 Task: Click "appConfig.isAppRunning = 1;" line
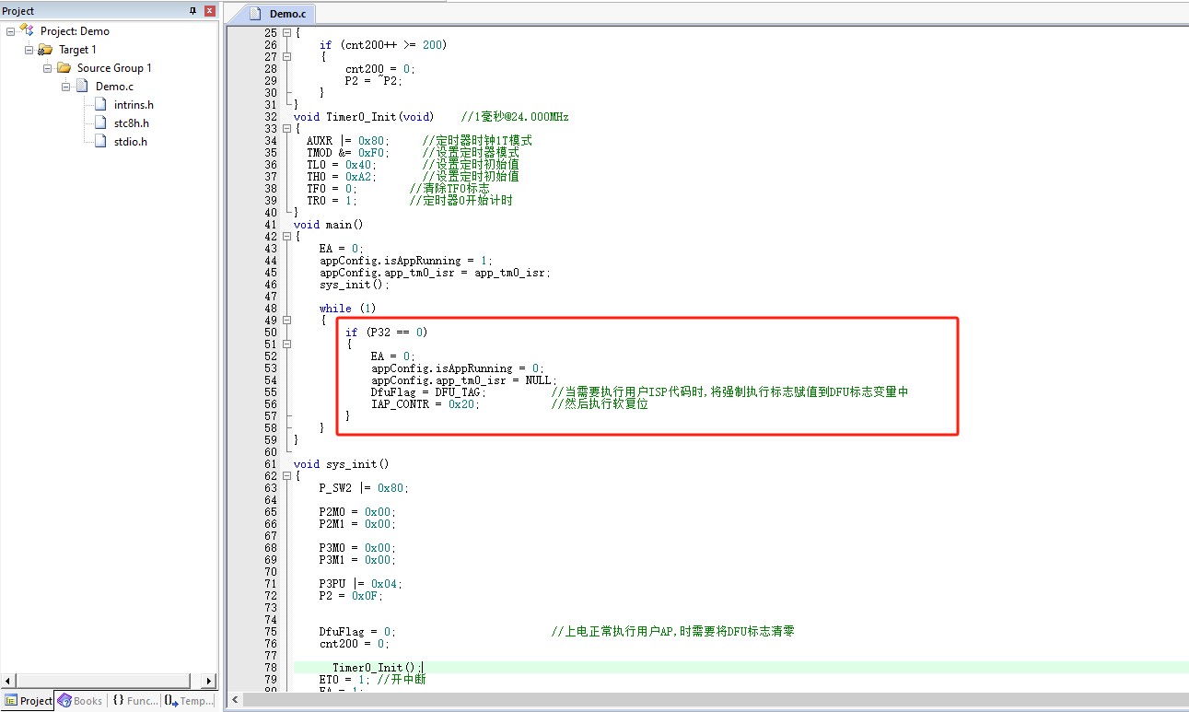pos(406,260)
